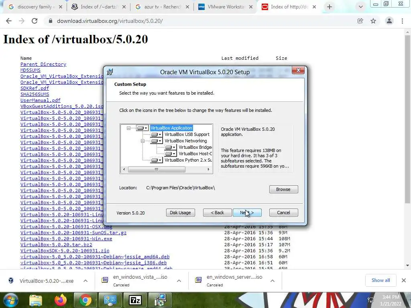Download VirtualBox-5.0.20.tar.bz2 link
Screen dimensions: 411x308
pyautogui.click(x=56, y=245)
